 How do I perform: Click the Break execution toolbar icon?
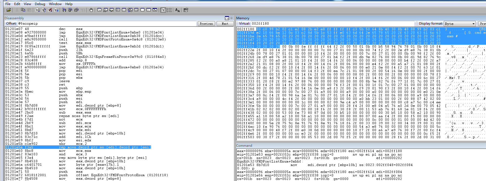click(56, 10)
